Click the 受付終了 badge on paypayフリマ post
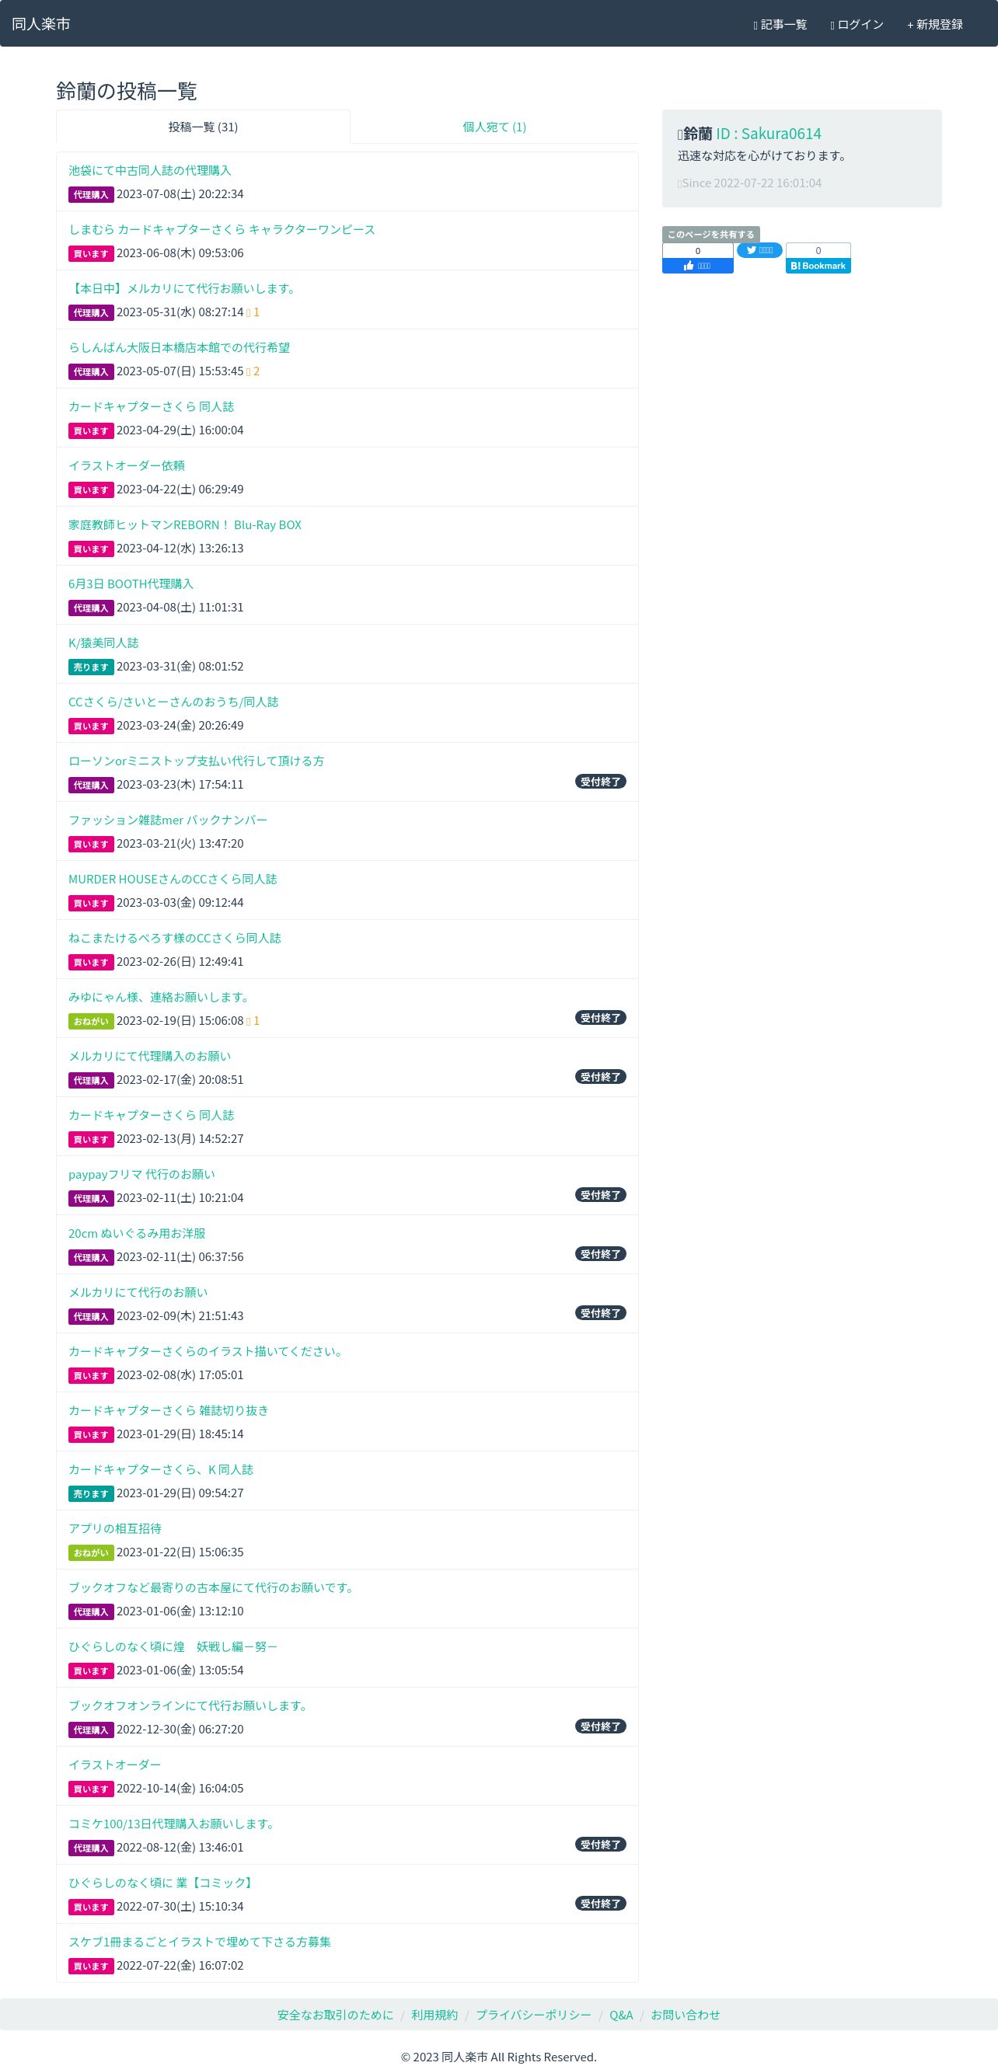The height and width of the screenshot is (2066, 998). point(600,1195)
